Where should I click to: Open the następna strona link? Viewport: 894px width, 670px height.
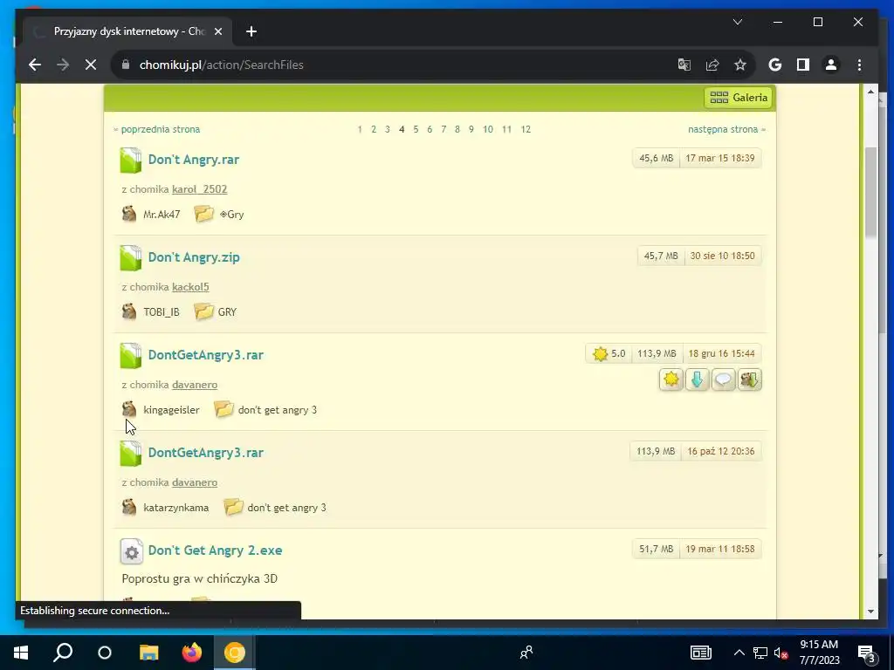click(x=722, y=129)
